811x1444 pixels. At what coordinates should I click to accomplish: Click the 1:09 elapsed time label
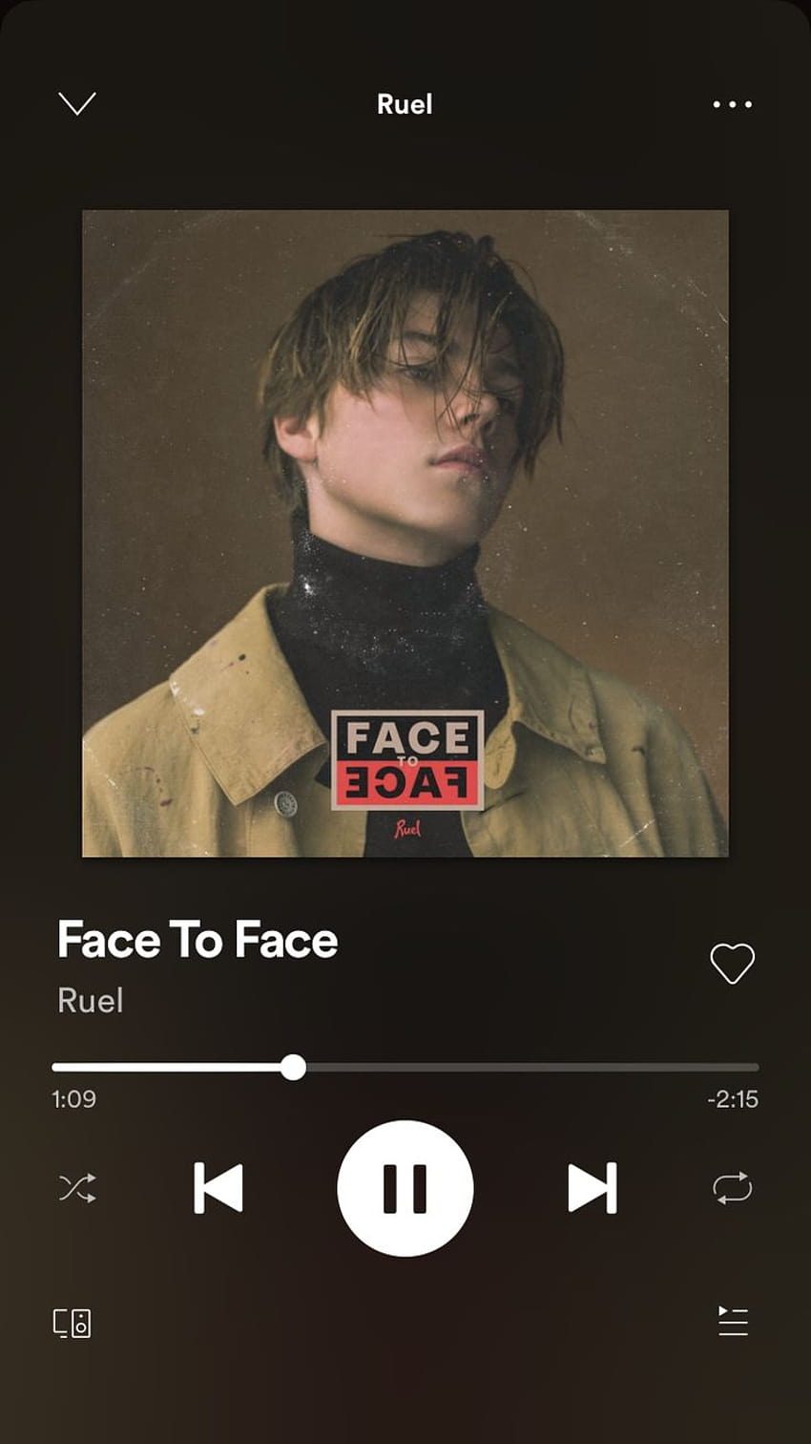(x=73, y=1099)
